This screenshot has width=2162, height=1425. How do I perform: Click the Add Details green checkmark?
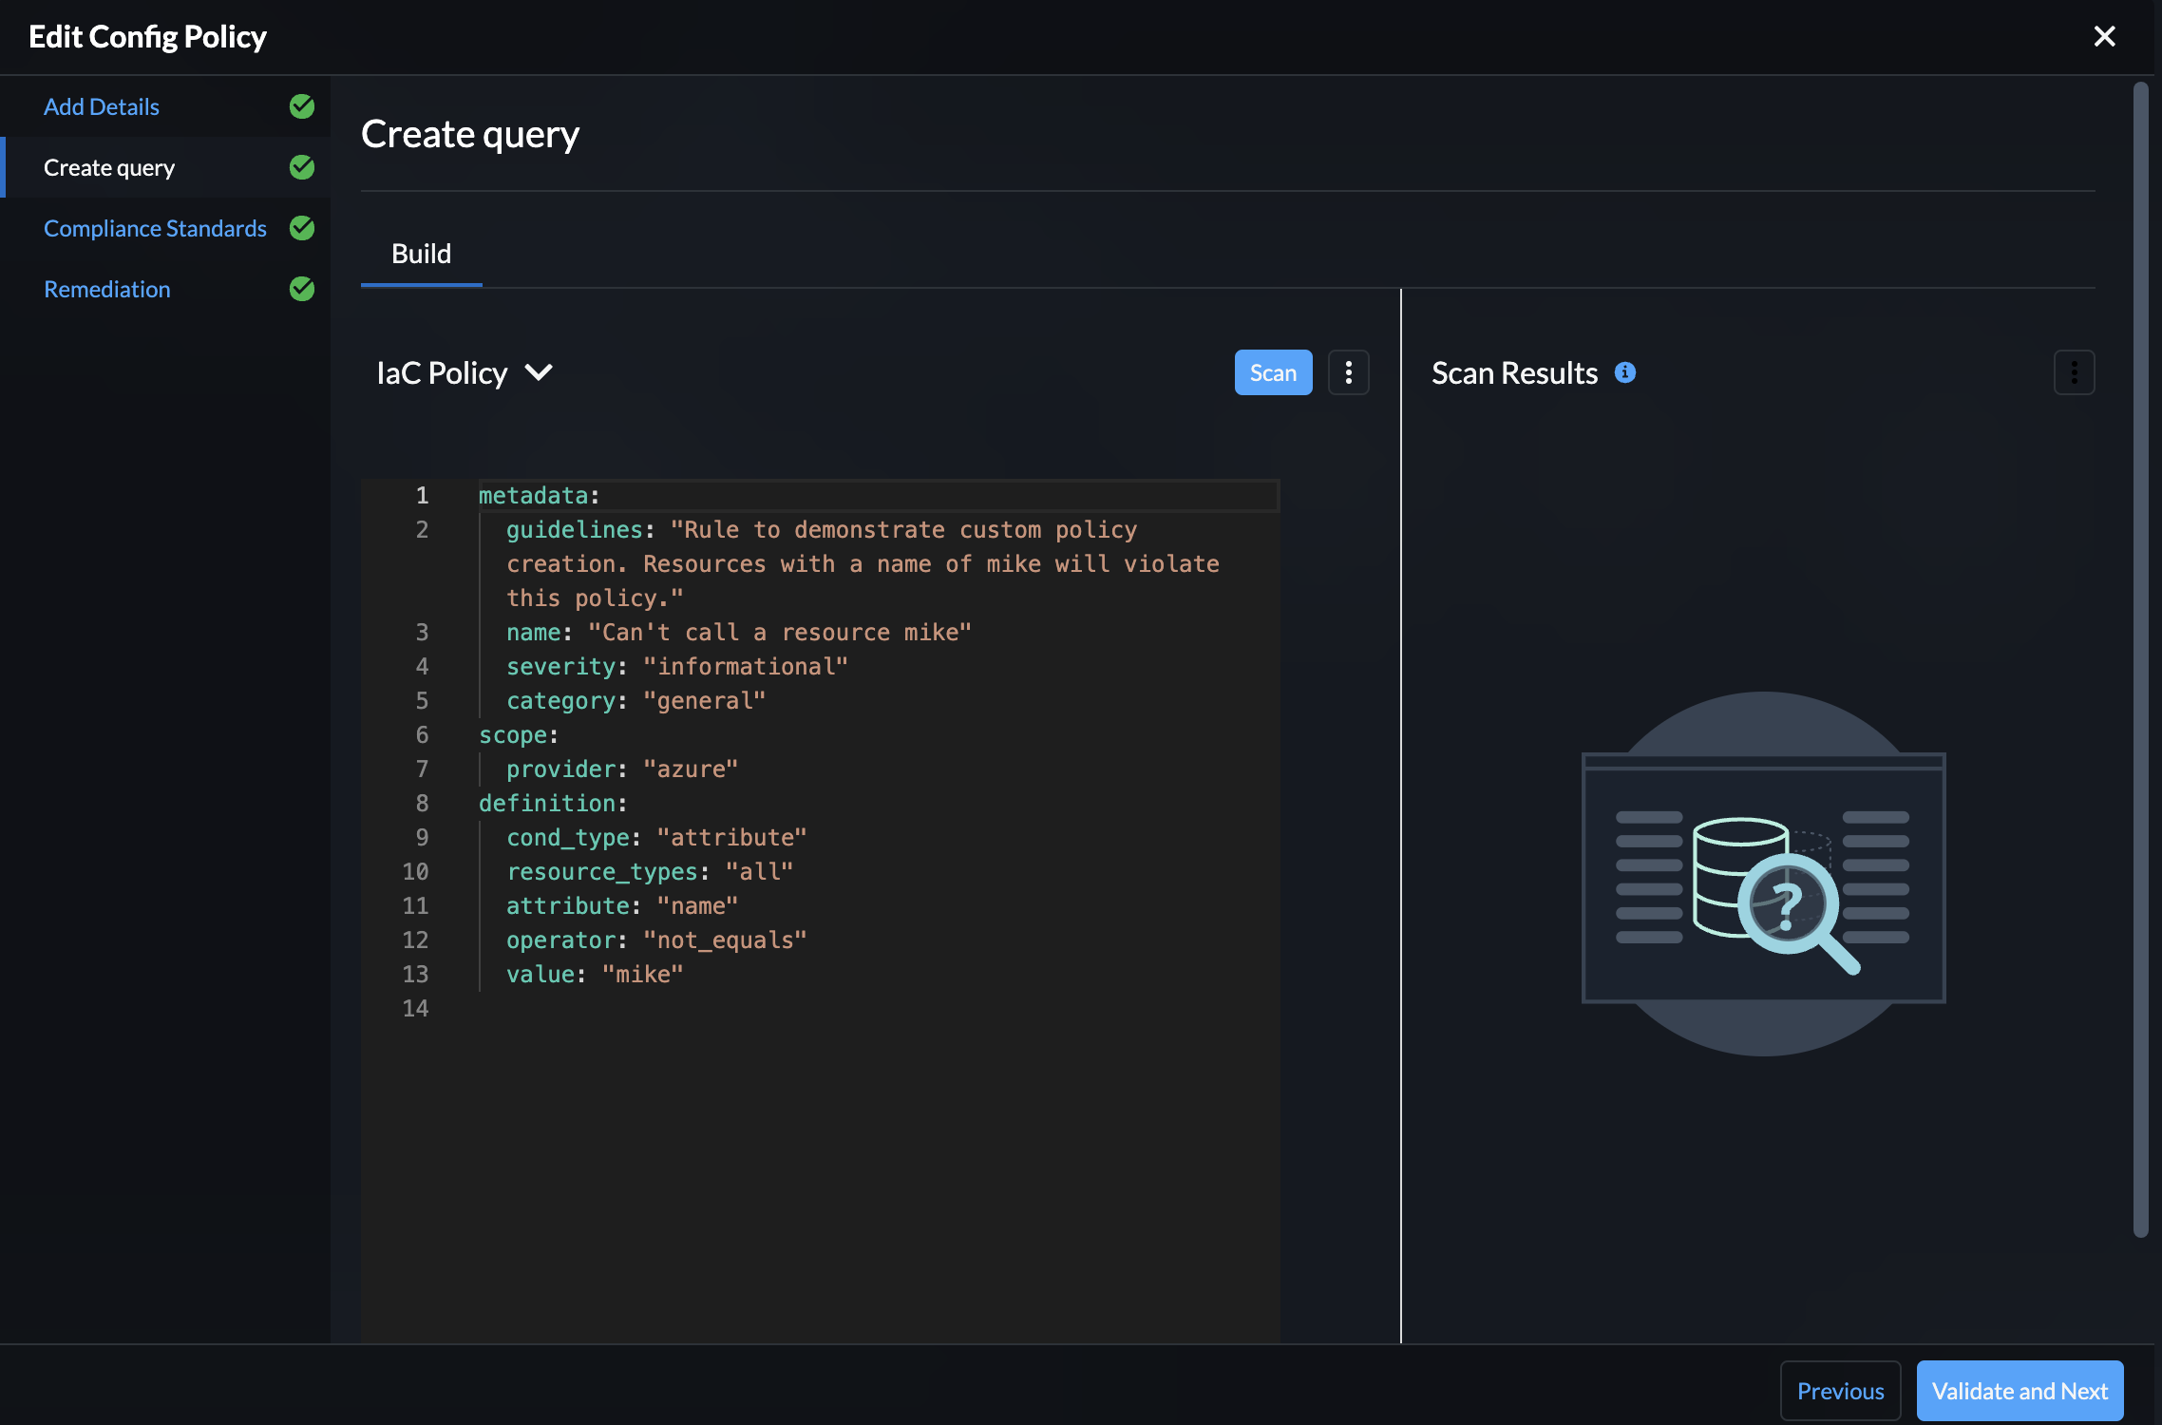coord(302,106)
